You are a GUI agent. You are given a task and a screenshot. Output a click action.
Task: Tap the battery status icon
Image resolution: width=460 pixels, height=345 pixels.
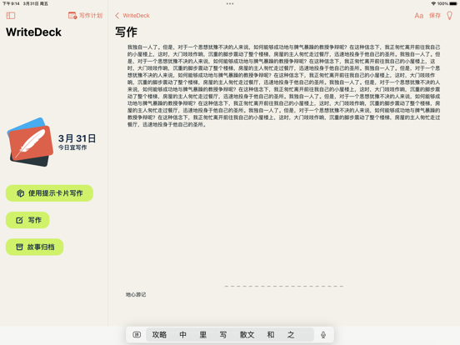[453, 4]
